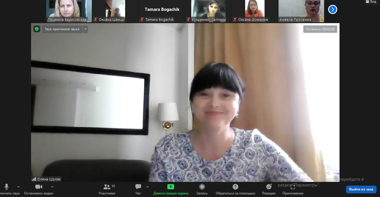380x197 pixels.
Task: Click muted mic icon by Кузьменко Світлана
Action: (x=188, y=20)
